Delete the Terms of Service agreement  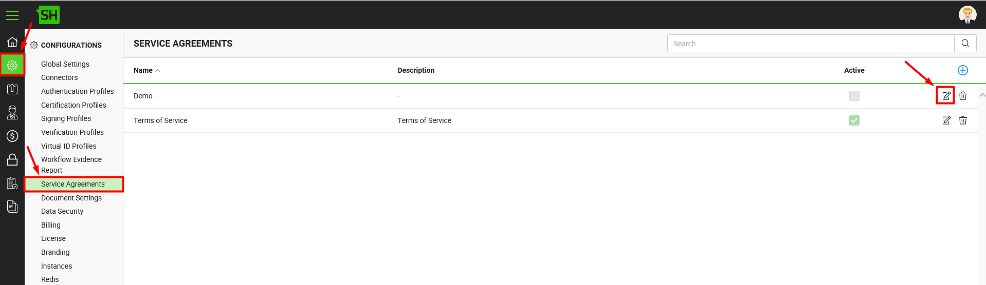click(x=963, y=120)
